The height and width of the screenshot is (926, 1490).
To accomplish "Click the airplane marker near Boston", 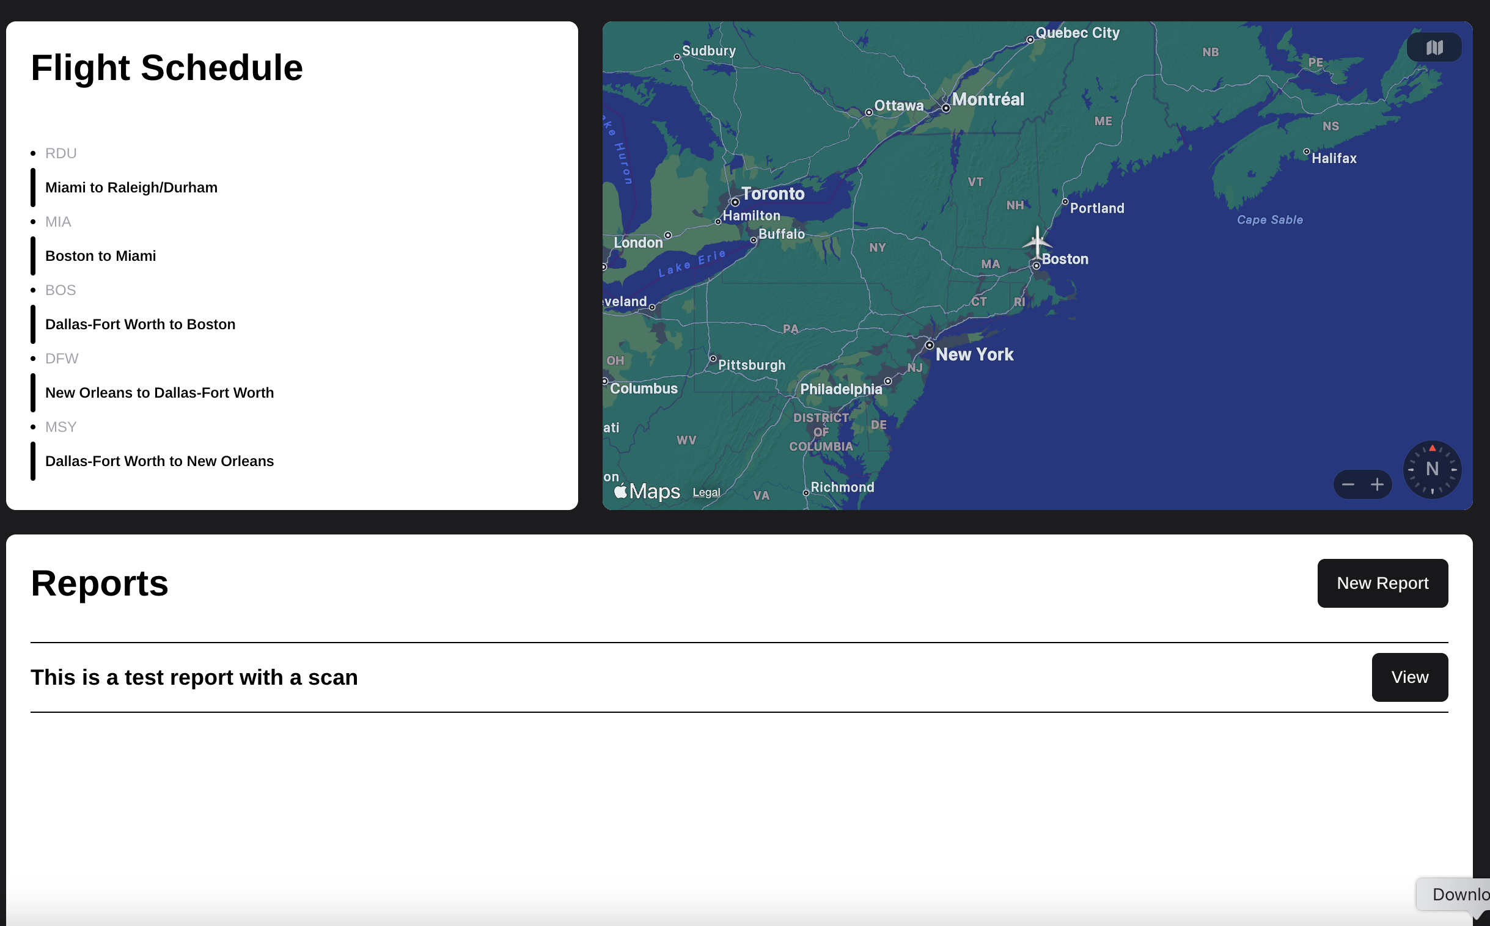I will point(1037,241).
